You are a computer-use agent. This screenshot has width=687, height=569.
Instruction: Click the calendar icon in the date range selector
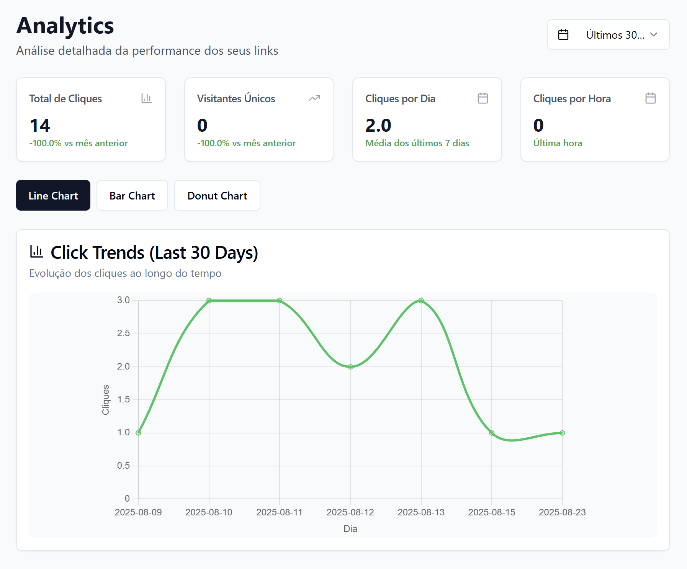coord(563,35)
